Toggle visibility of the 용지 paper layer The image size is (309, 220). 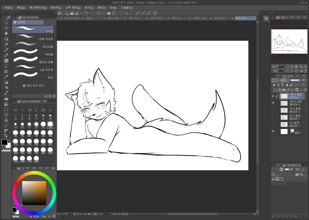tap(273, 132)
